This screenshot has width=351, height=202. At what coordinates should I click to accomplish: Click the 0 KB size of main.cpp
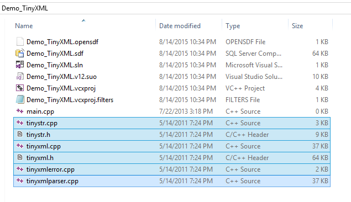click(x=322, y=111)
